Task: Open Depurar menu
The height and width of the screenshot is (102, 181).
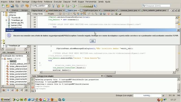Action: 67,2
